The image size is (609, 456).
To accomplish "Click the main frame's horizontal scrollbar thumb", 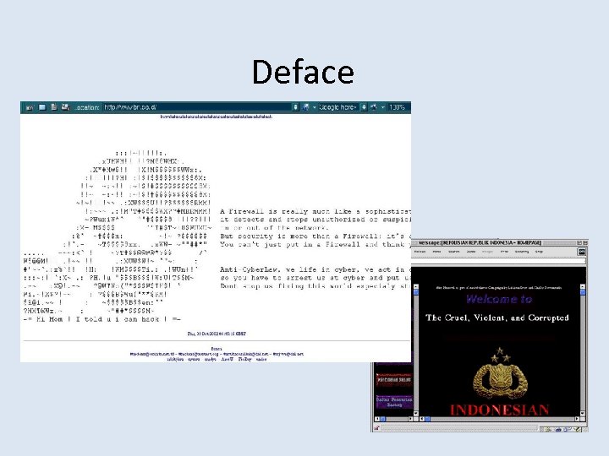I will tap(427, 419).
